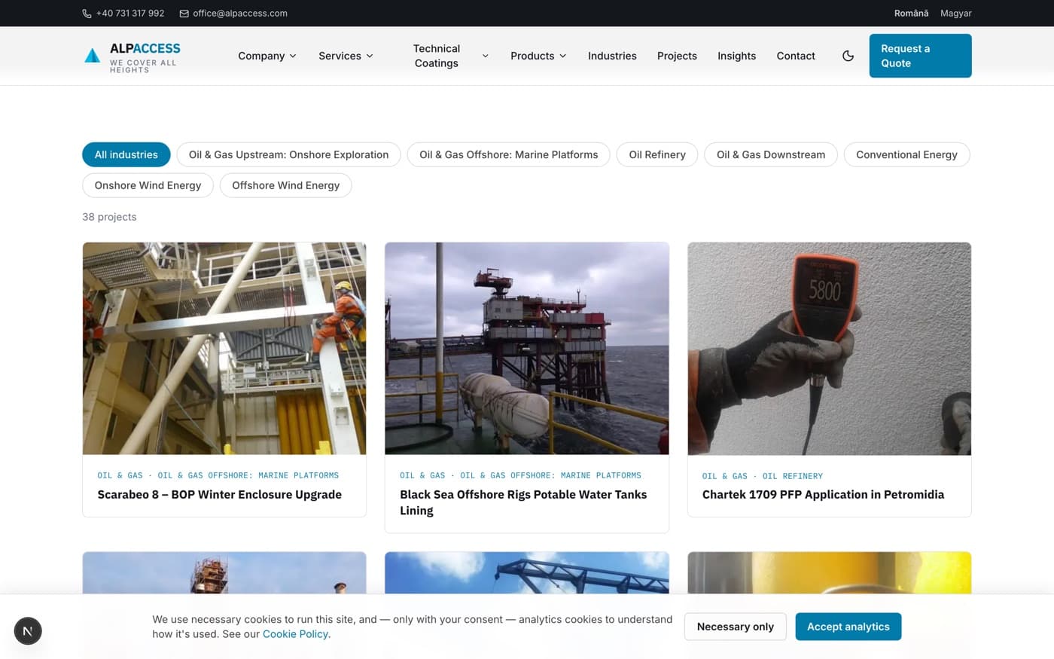
Task: Expand the Services dropdown menu
Action: [346, 56]
